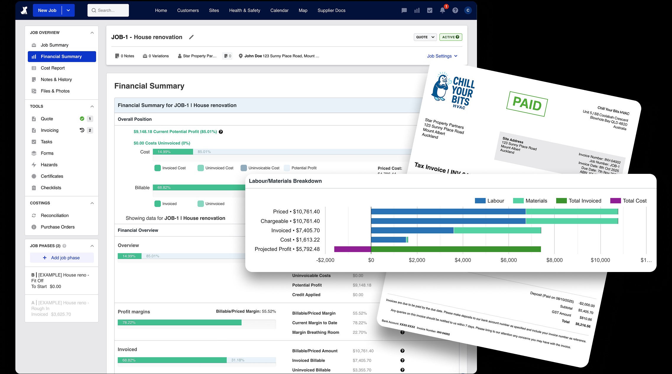Click the app logo in top bar
672x374 pixels.
point(24,10)
